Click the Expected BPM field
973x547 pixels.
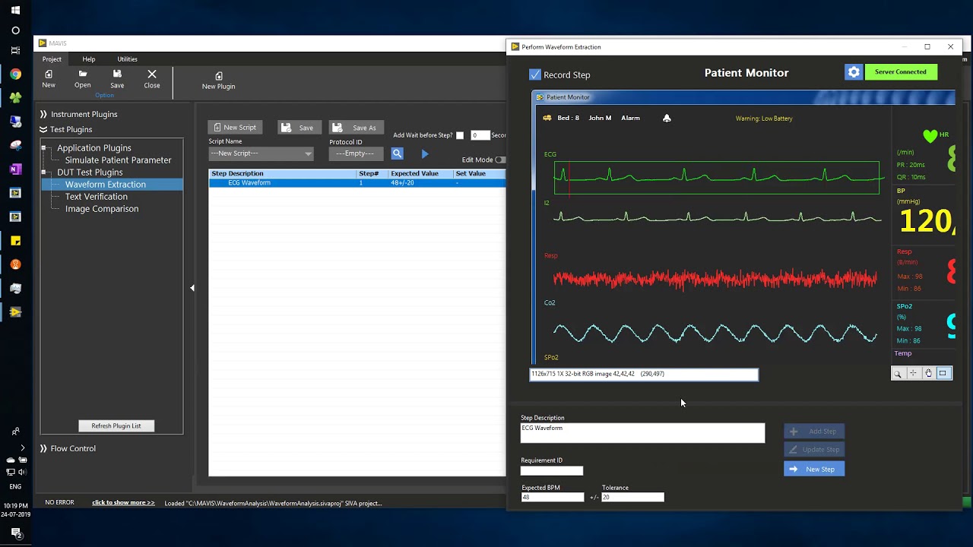tap(553, 498)
